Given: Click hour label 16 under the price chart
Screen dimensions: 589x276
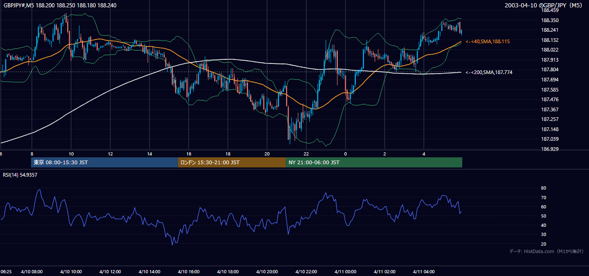Looking at the screenshot, I should coord(188,154).
